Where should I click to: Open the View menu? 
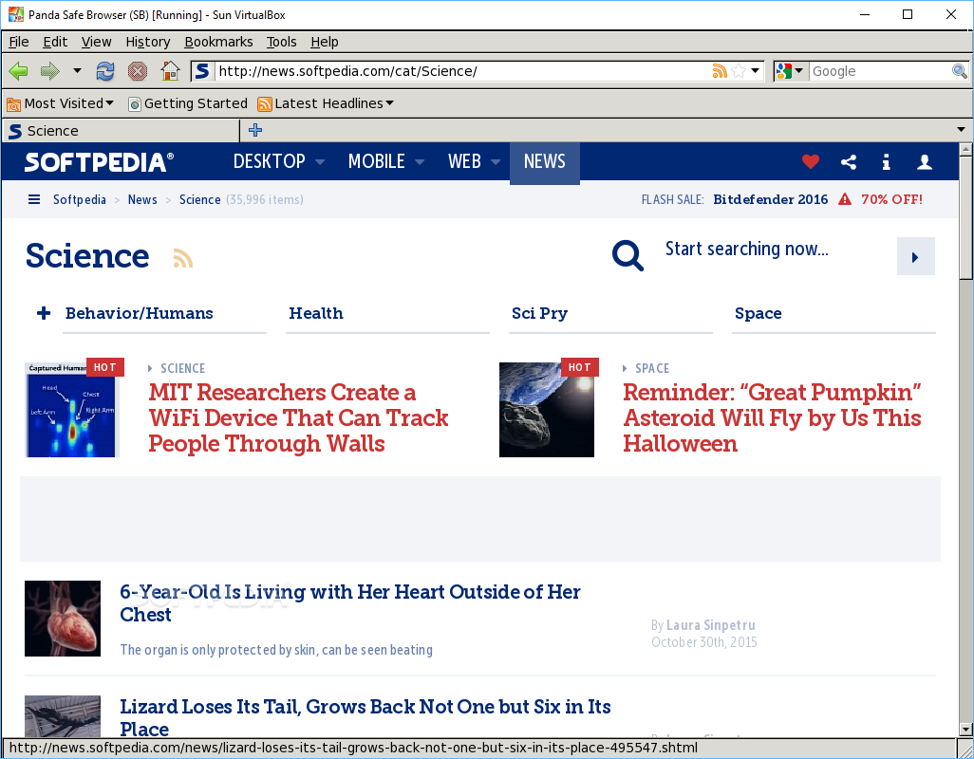pos(96,42)
